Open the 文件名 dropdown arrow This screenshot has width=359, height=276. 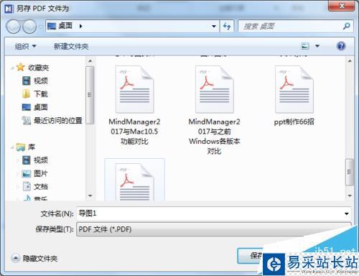(346, 213)
